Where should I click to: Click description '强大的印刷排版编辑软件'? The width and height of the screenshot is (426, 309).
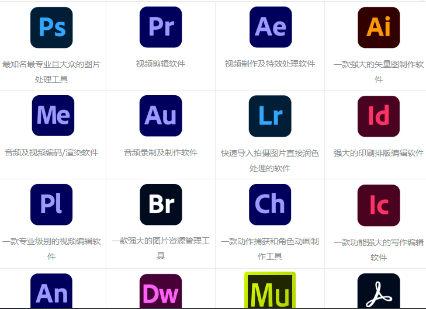point(379,153)
